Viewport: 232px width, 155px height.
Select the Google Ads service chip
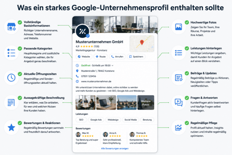coord(96,120)
